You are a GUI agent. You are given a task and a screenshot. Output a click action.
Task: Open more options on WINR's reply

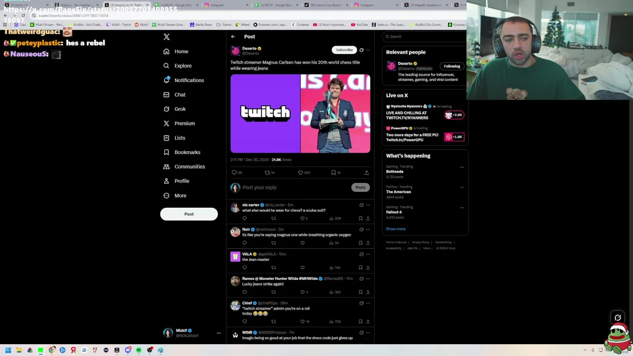pos(368,333)
